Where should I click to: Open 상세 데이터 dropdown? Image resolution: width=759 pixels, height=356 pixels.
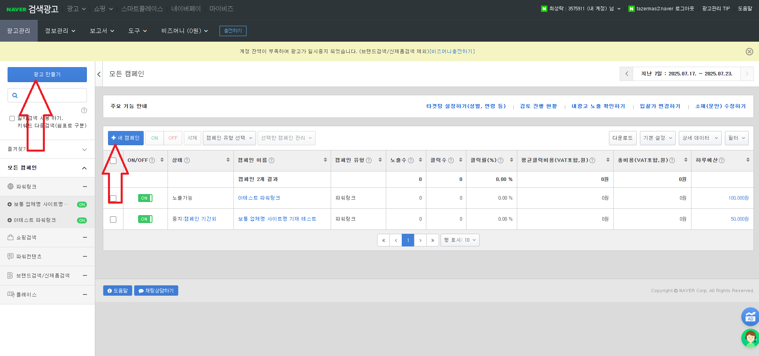[700, 138]
